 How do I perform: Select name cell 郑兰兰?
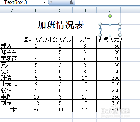(12, 52)
